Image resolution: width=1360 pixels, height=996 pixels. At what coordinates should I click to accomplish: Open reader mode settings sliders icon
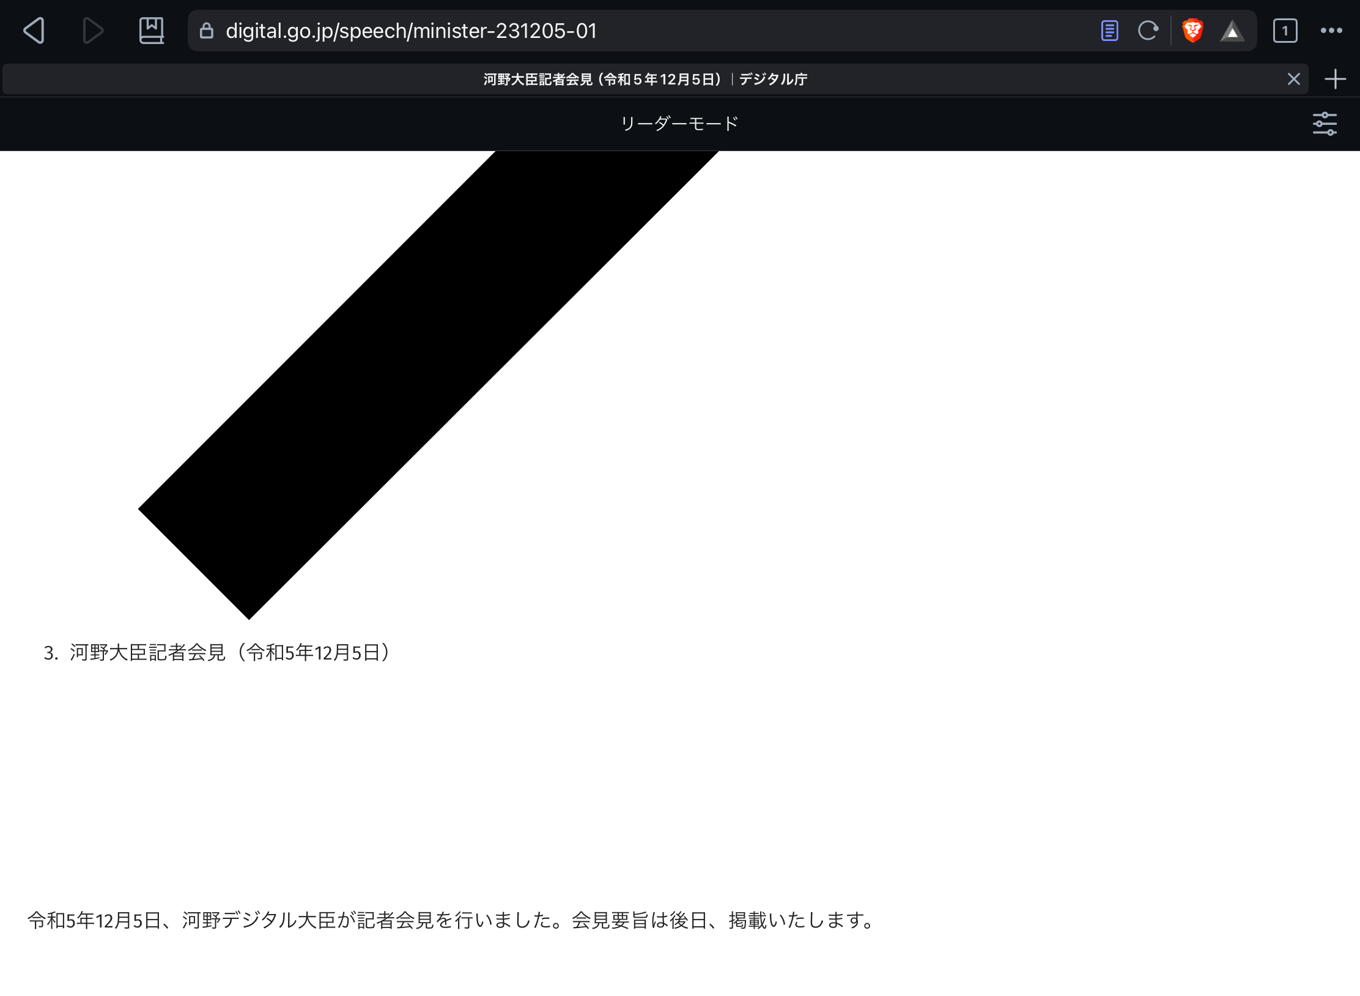(x=1325, y=124)
